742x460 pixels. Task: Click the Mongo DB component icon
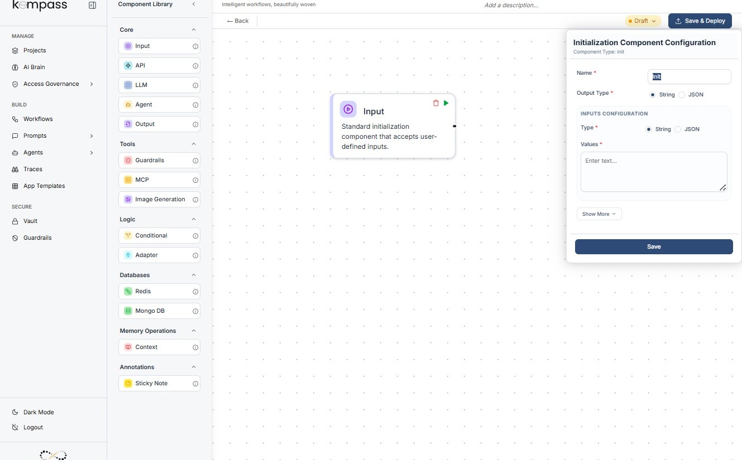click(128, 311)
